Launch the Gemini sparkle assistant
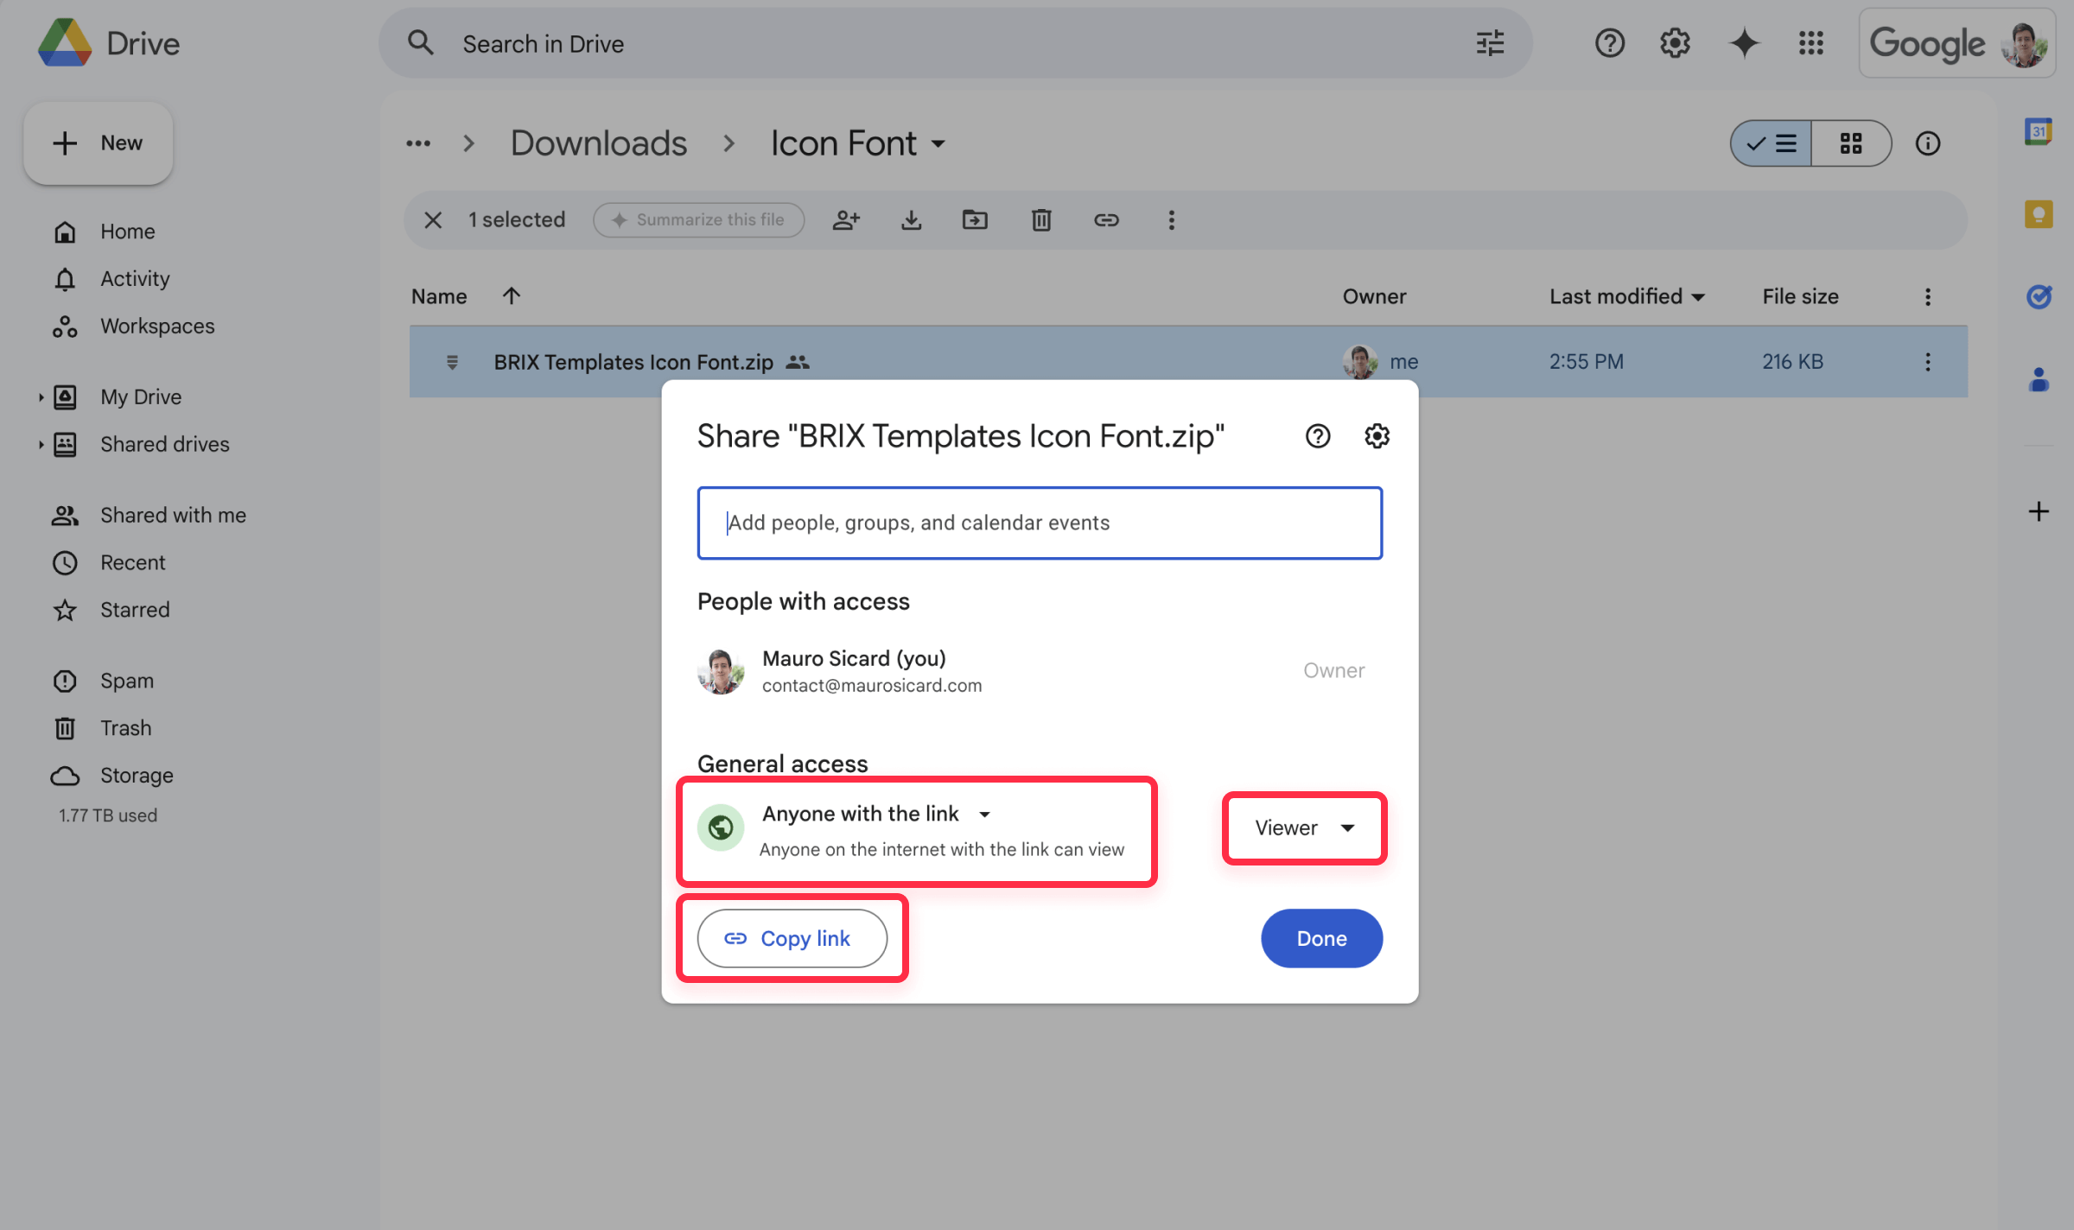This screenshot has height=1230, width=2074. (1744, 43)
